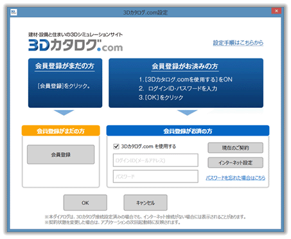Click the 建材・設備と住まいの3Dシミュレーションサイト tagline
The height and width of the screenshot is (239, 291).
[76, 35]
